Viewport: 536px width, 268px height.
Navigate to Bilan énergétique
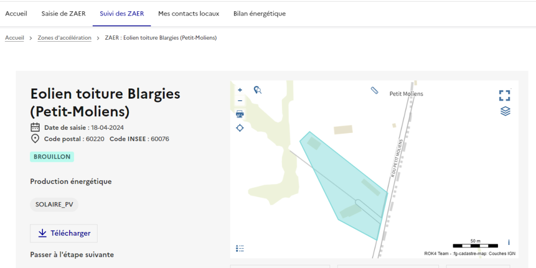(259, 13)
